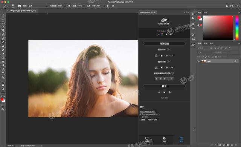Activate the Zoom magnifier tool

pos(3,89)
